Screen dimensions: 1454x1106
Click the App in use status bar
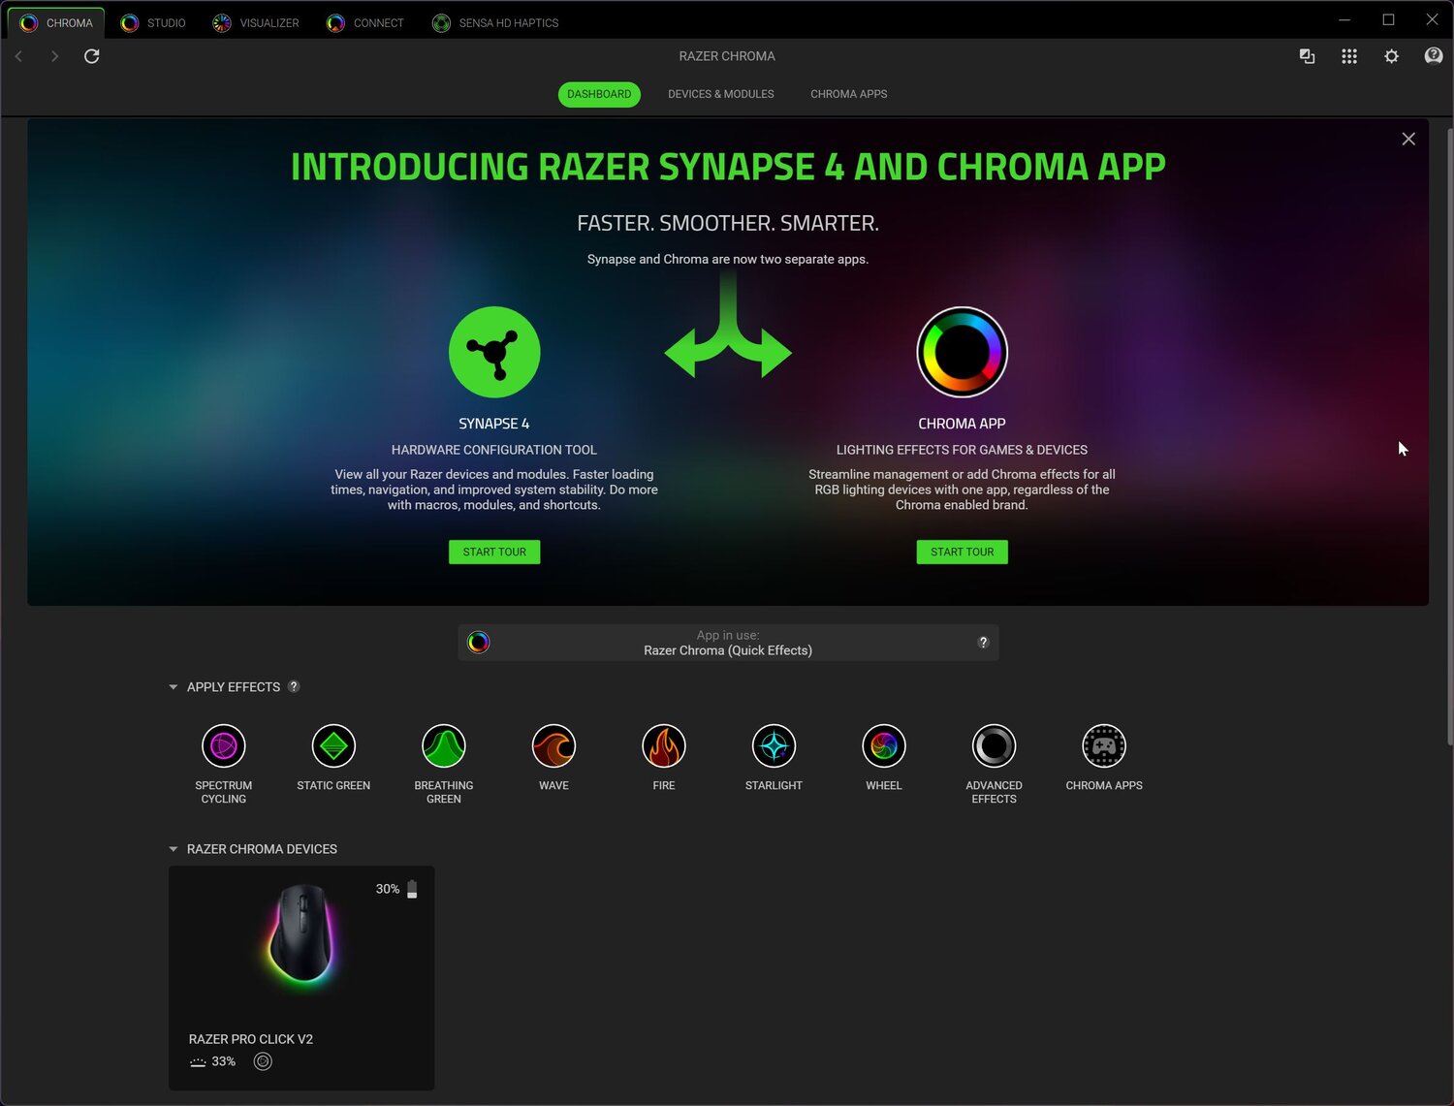click(x=728, y=643)
